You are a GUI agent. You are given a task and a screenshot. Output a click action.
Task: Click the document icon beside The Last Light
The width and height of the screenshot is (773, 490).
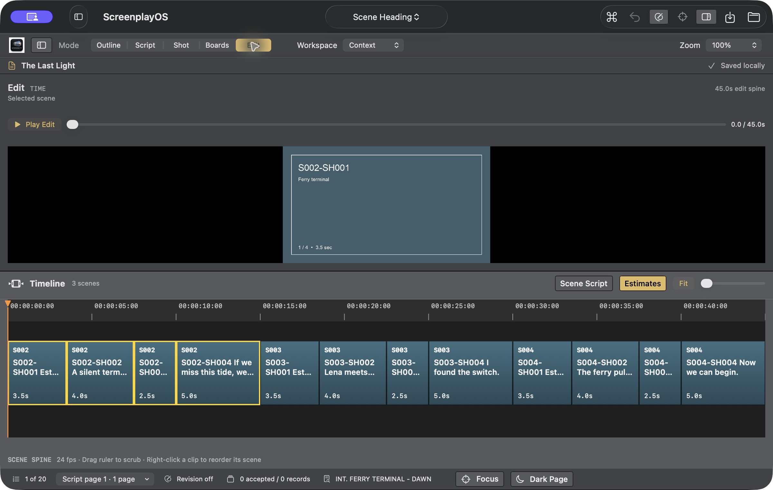[12, 65]
